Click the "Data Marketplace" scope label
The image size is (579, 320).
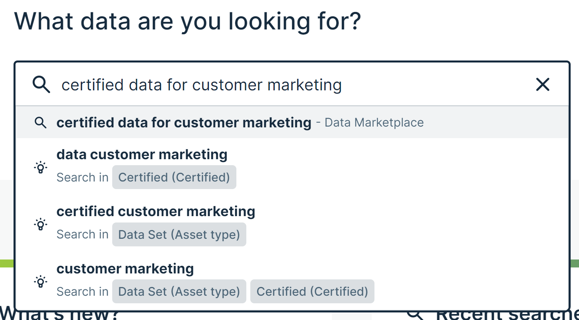point(374,123)
